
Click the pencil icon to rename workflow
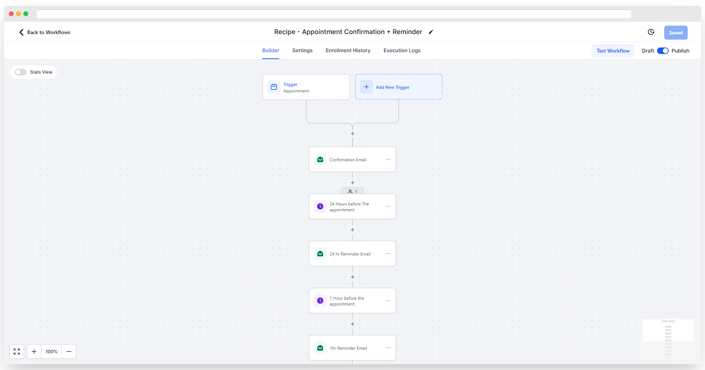[x=431, y=32]
